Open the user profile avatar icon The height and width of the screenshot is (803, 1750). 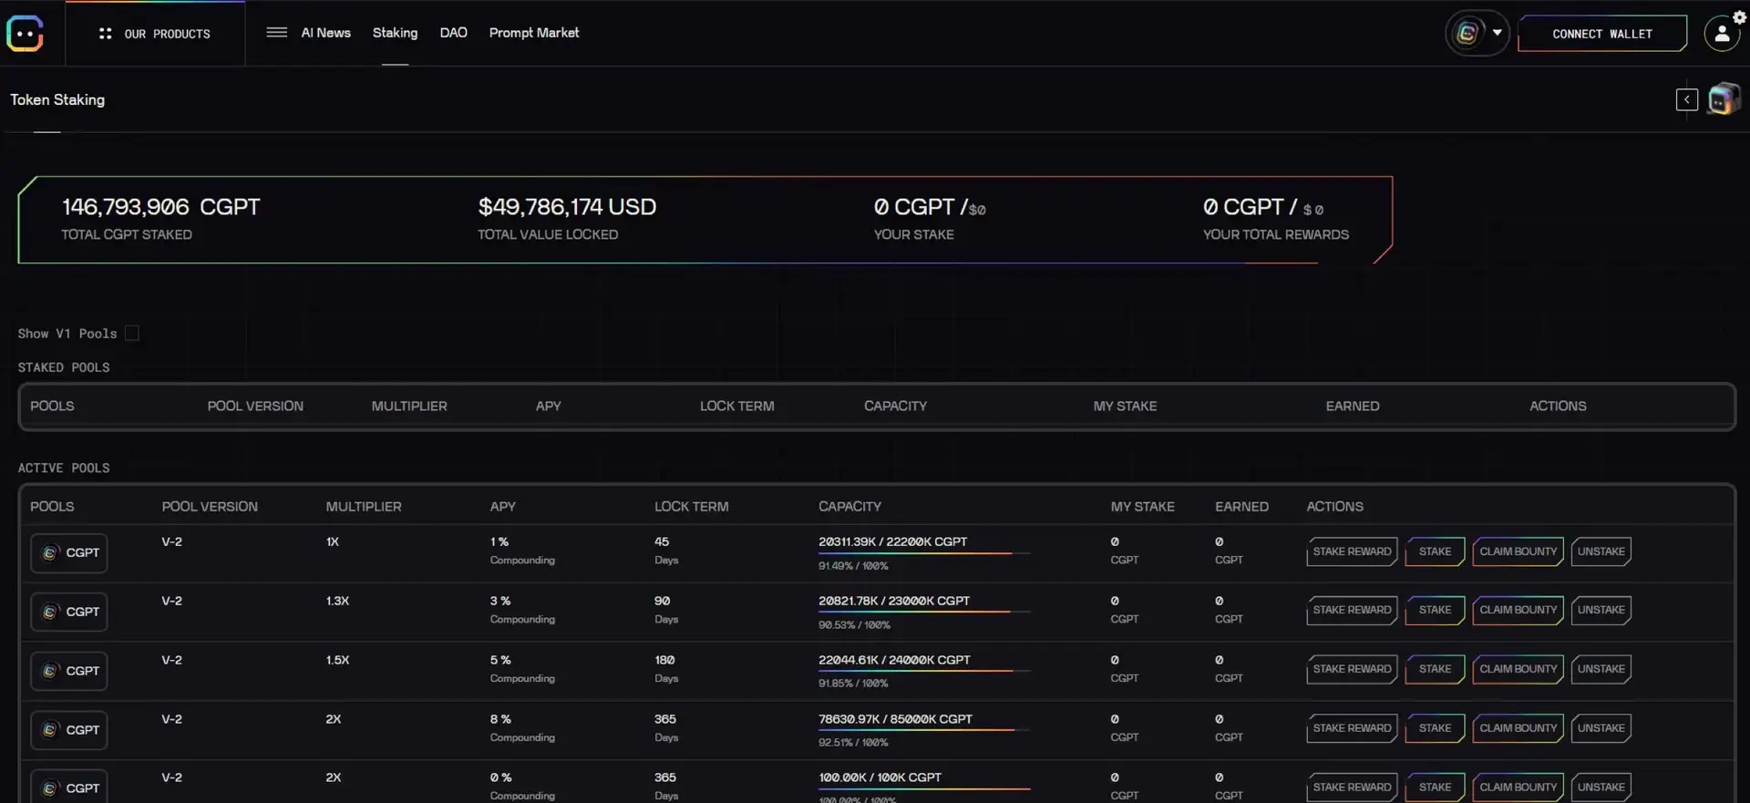1721,35
